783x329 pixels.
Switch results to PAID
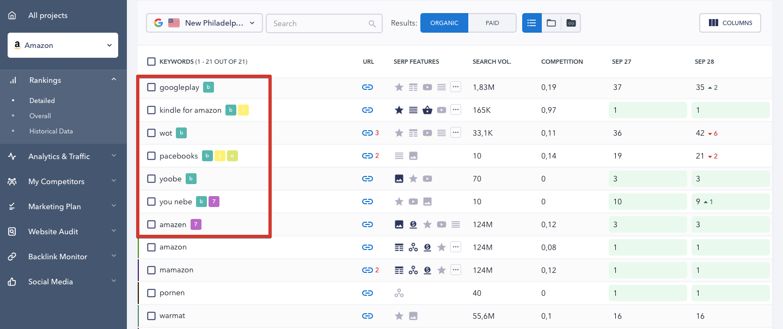pos(492,23)
